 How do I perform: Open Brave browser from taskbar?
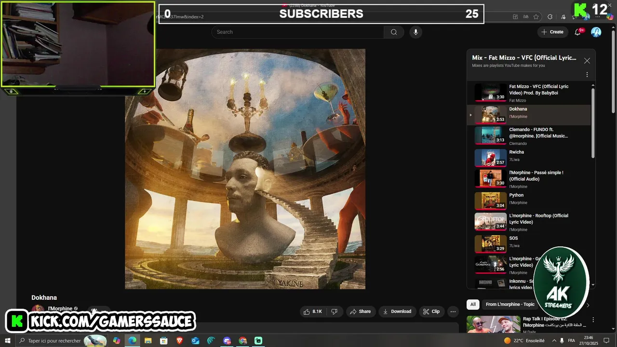tap(180, 341)
